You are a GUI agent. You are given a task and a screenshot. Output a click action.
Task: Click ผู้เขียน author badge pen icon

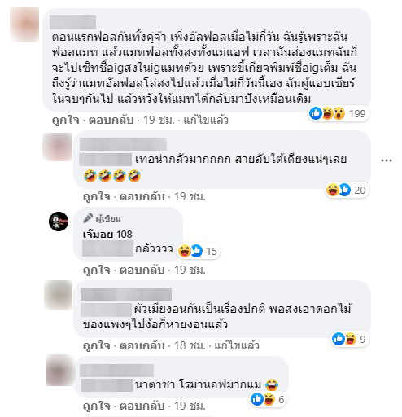[x=88, y=218]
